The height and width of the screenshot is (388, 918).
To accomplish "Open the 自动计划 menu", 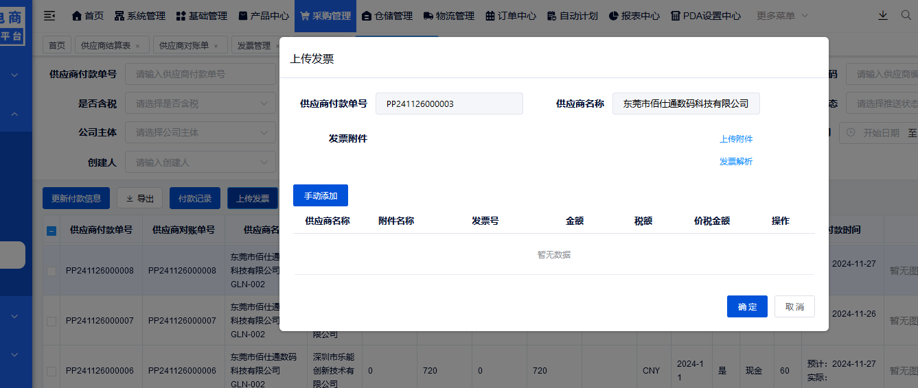I will coord(573,16).
